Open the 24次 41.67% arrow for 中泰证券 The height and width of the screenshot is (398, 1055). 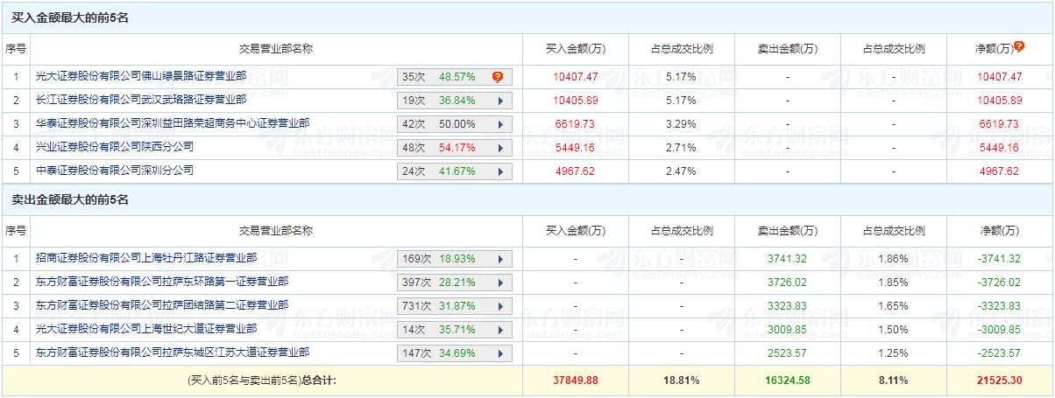coord(499,172)
